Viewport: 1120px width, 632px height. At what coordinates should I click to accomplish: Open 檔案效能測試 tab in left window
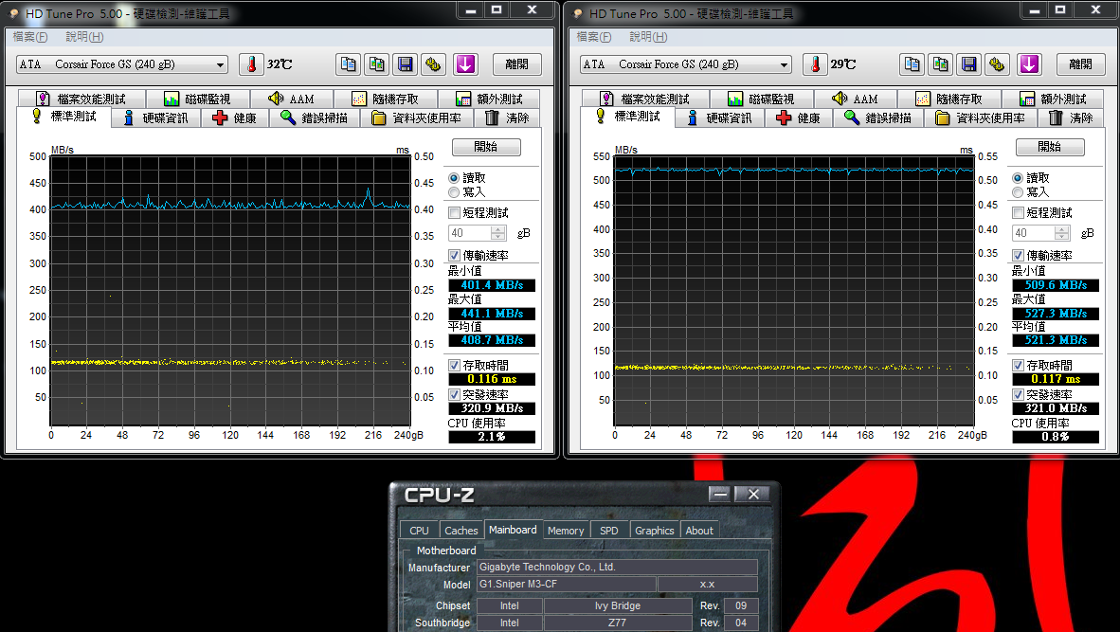pyautogui.click(x=81, y=99)
